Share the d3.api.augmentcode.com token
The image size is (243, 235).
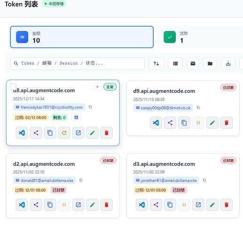click(156, 204)
